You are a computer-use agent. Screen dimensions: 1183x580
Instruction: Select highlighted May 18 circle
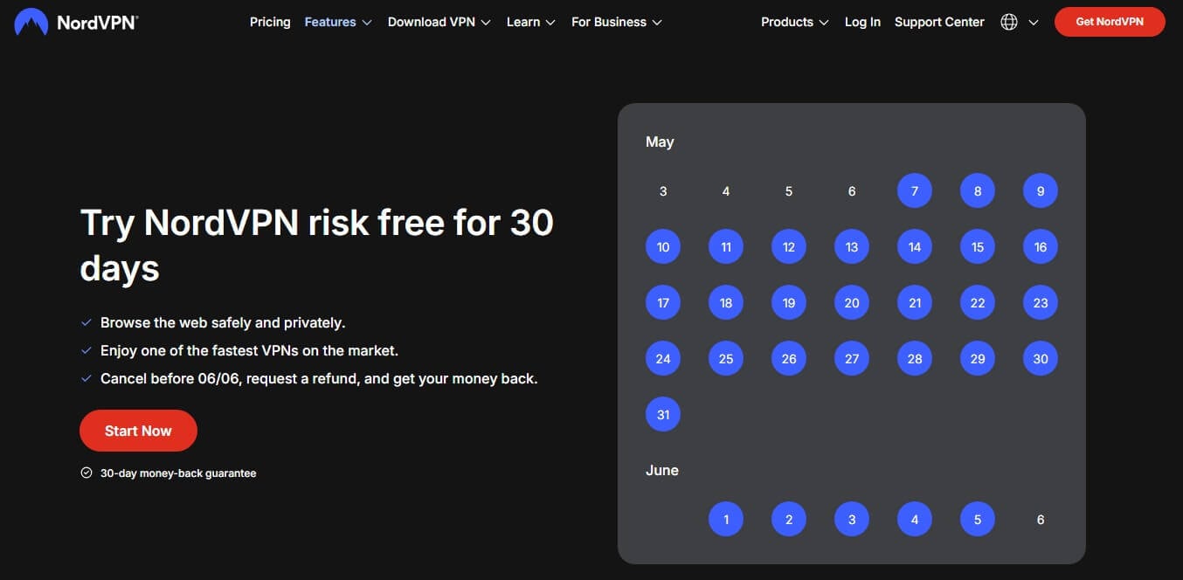point(726,302)
